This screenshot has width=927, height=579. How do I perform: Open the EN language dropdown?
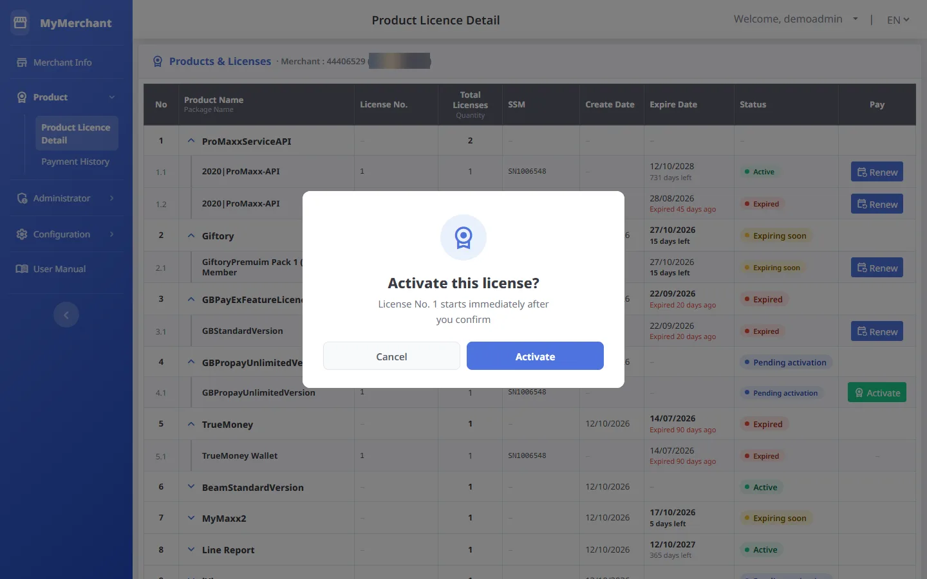click(898, 20)
